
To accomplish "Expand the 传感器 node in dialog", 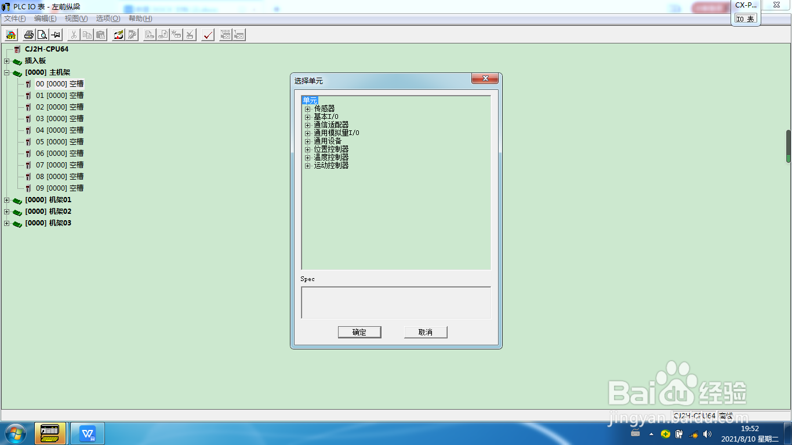I will [x=308, y=109].
